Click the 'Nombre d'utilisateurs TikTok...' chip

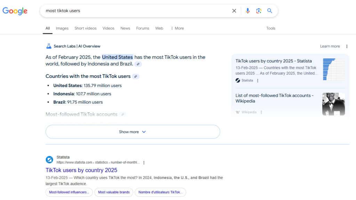pyautogui.click(x=160, y=192)
